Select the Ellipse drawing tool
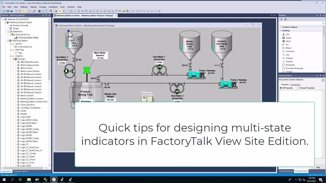 (x=287, y=48)
